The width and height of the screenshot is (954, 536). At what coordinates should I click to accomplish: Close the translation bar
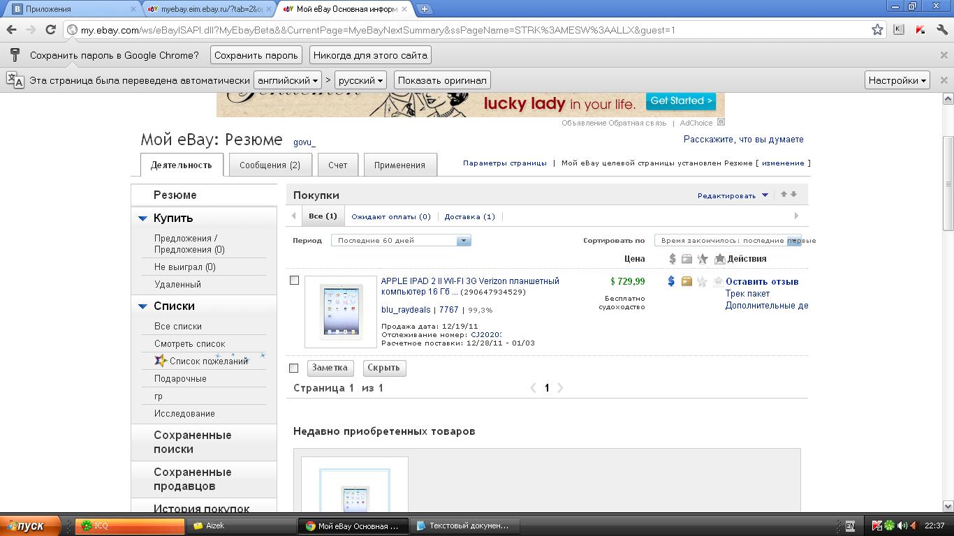click(944, 80)
